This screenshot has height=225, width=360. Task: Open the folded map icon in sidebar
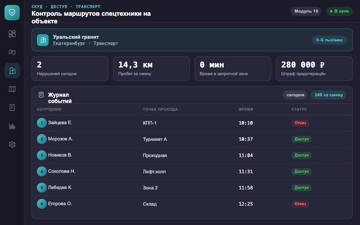click(x=12, y=89)
